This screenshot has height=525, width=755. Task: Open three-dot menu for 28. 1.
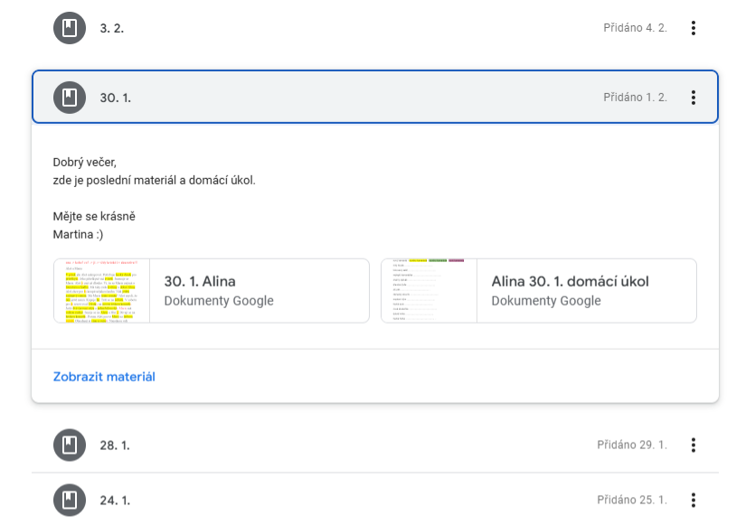click(694, 445)
